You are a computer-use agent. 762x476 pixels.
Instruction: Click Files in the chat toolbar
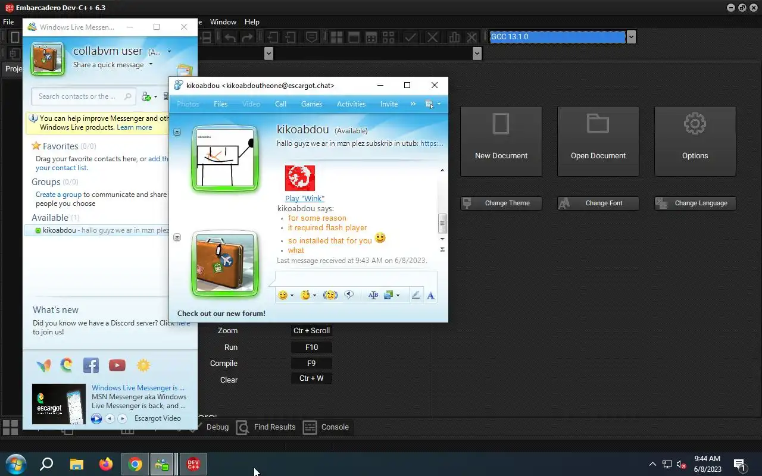(x=220, y=104)
